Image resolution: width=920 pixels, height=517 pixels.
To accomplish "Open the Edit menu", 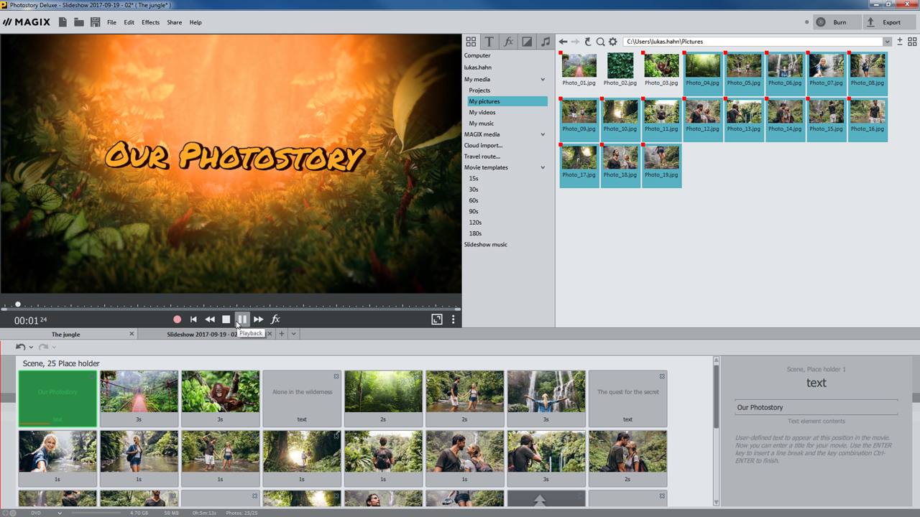I will [129, 22].
